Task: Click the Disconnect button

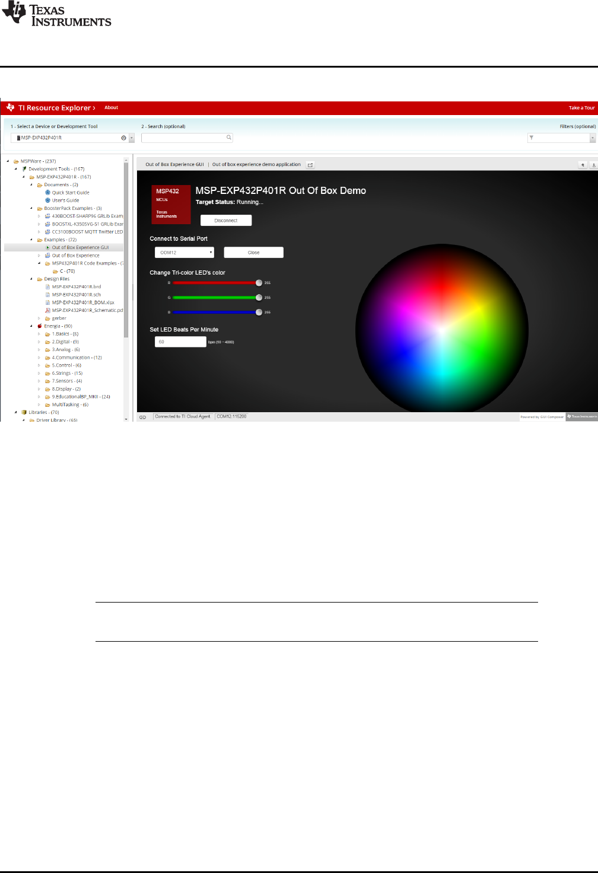Action: point(226,220)
